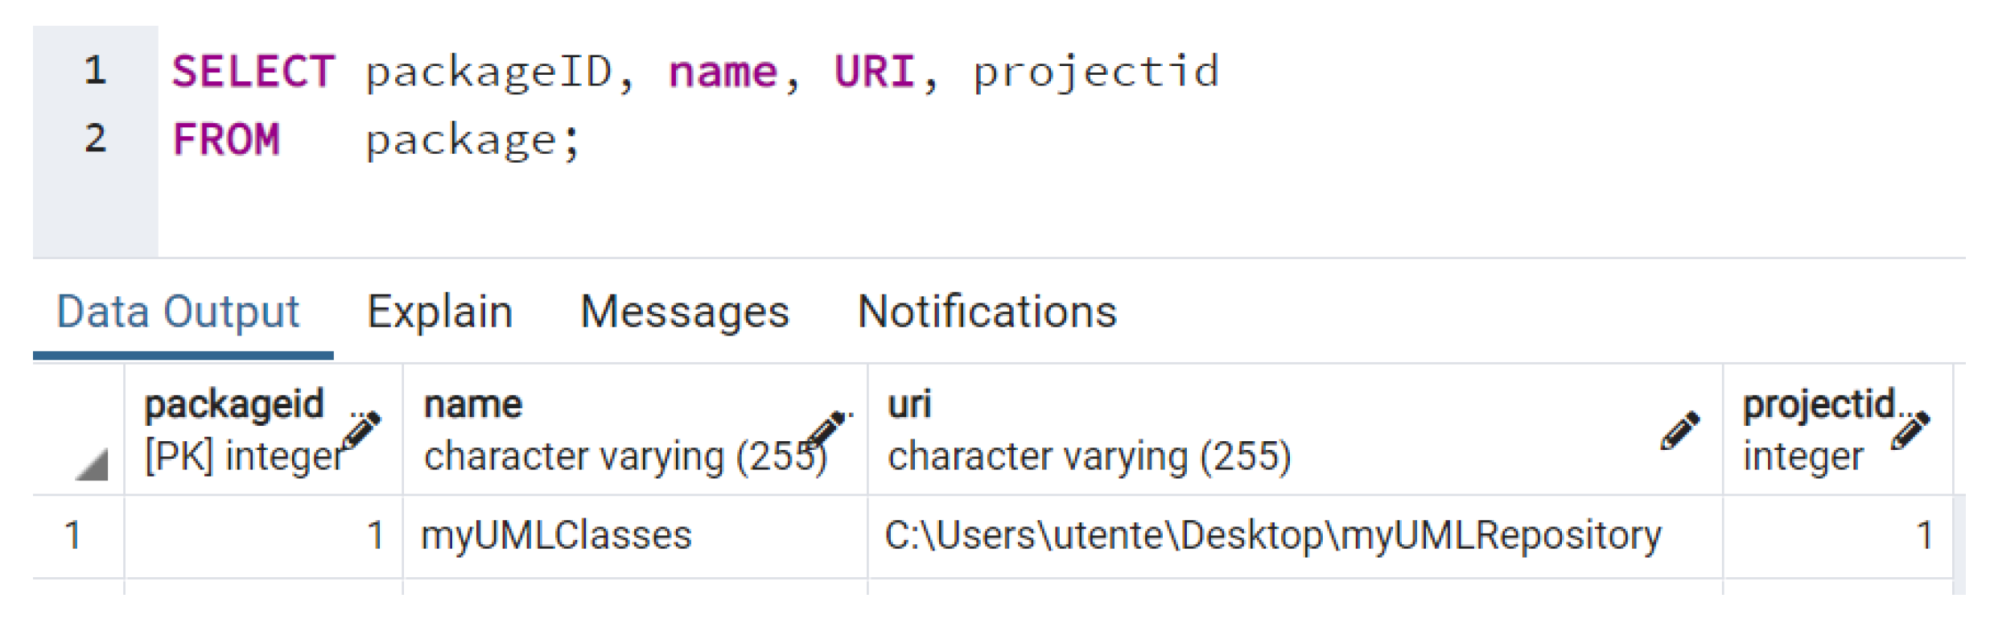Click line number 2 in editor gutter
The width and height of the screenshot is (1990, 623).
coord(95,138)
